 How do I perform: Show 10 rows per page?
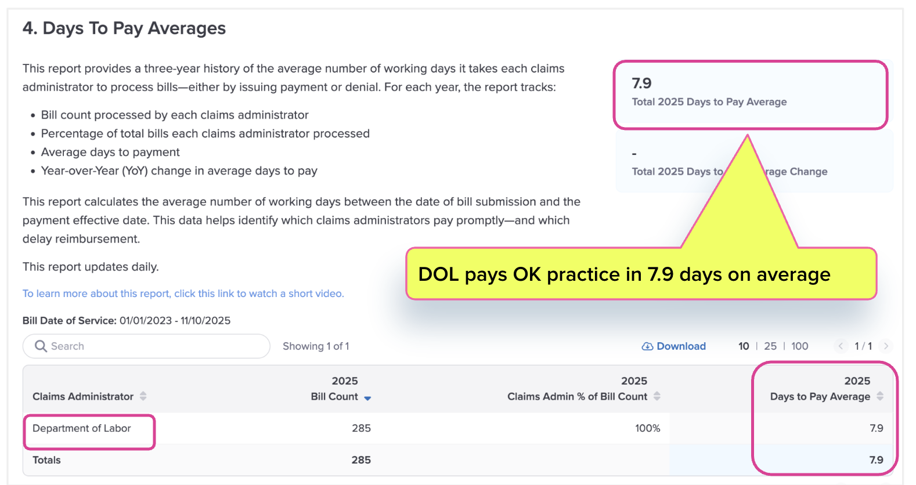(744, 346)
